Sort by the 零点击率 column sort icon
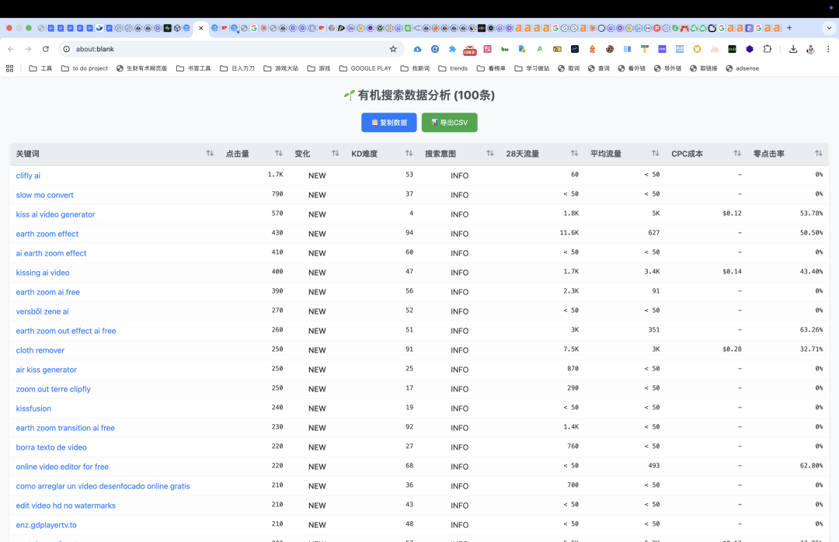This screenshot has width=839, height=542. 819,154
